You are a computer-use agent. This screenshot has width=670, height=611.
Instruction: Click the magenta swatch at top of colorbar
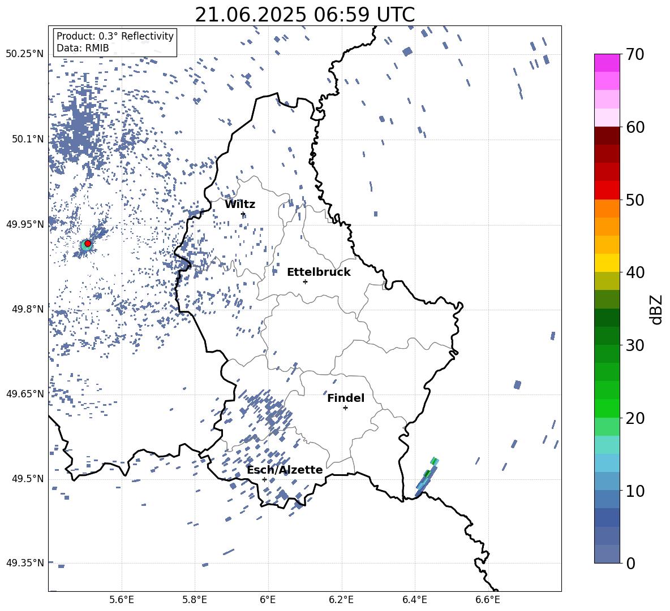(x=607, y=63)
